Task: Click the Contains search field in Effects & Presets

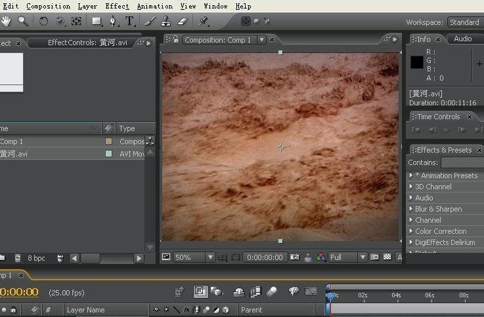Action: (462, 162)
